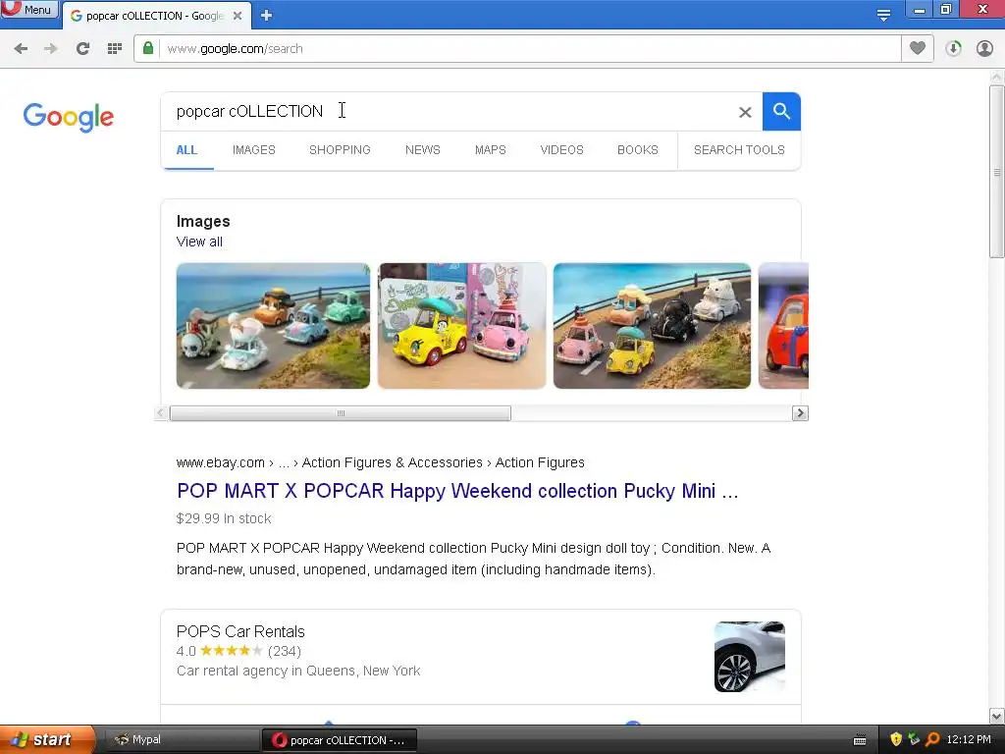Click Car rental agency in Queens text

298,671
